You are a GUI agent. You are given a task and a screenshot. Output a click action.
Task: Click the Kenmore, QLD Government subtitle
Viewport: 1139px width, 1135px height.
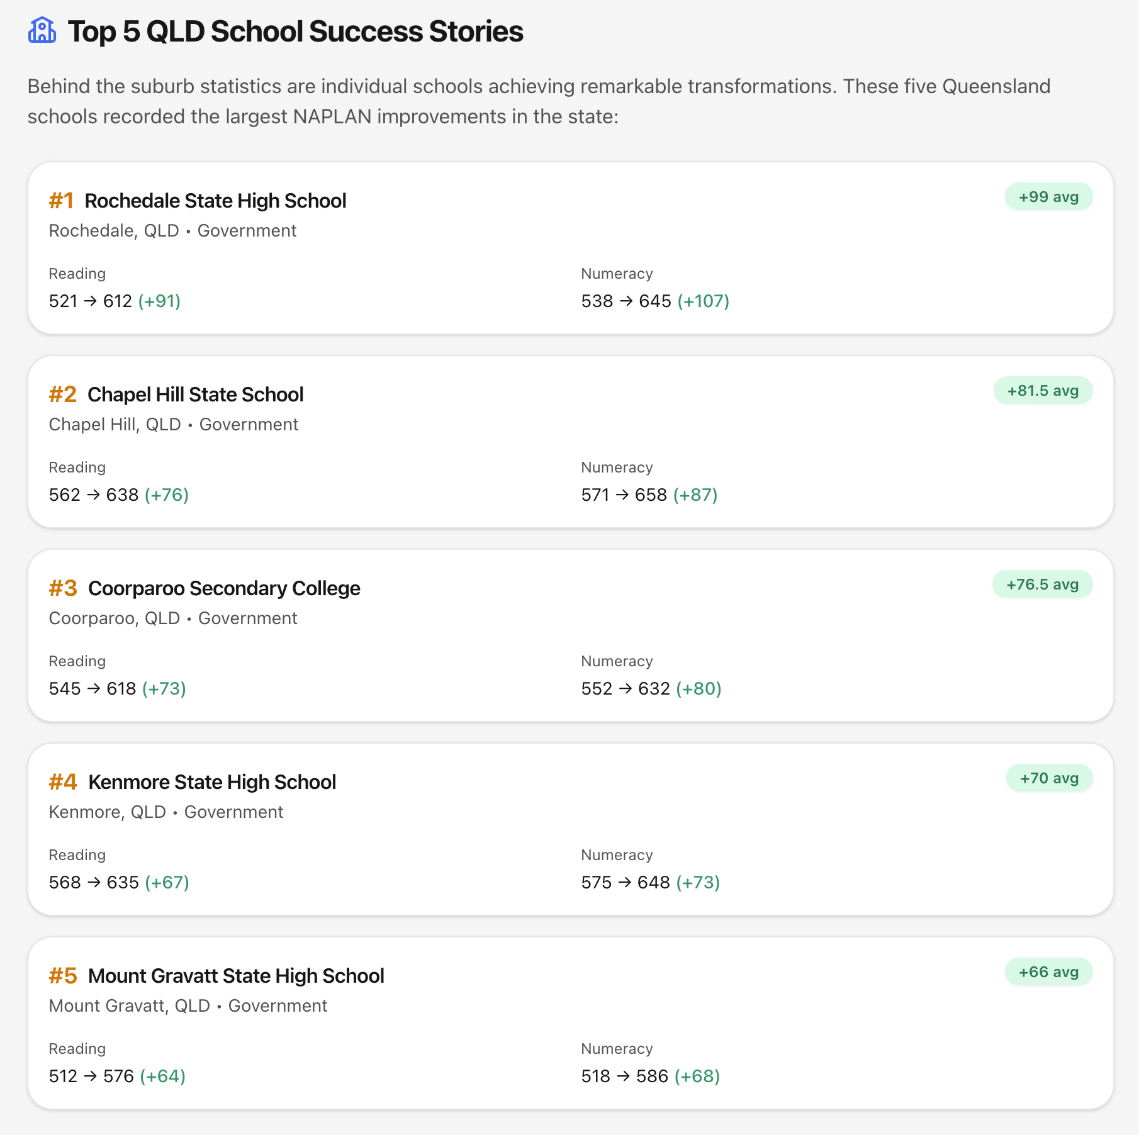tap(166, 812)
